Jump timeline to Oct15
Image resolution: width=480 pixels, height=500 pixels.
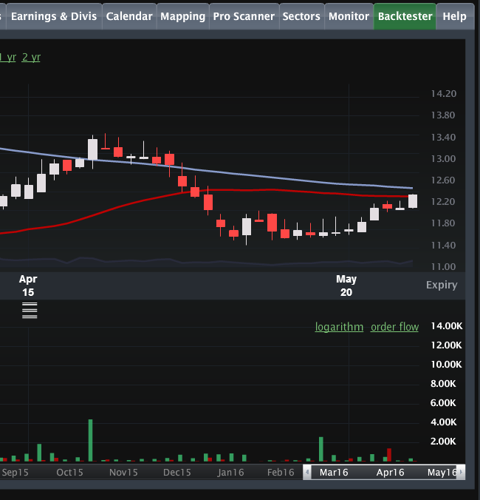tap(69, 472)
